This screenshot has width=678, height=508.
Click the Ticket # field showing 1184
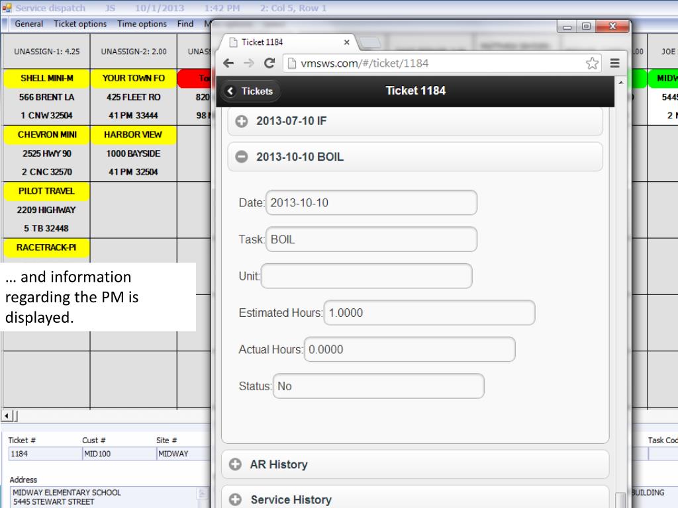tap(45, 454)
